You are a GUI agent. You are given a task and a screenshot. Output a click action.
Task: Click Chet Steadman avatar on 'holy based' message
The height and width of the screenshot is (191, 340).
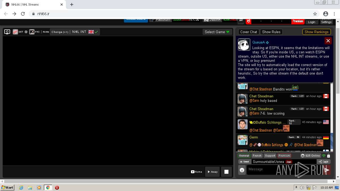coord(243,99)
